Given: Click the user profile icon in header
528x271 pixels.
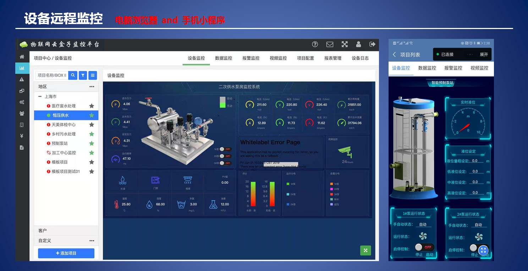Looking at the screenshot, I should [x=358, y=44].
